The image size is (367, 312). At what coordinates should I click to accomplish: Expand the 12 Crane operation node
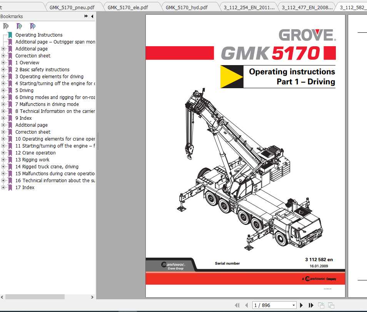click(3, 153)
